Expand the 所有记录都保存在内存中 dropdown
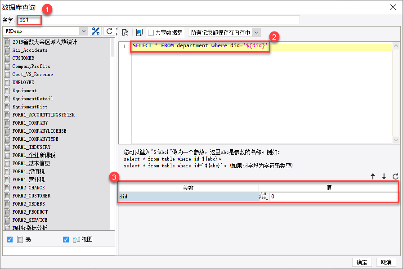The image size is (403, 269). click(256, 32)
